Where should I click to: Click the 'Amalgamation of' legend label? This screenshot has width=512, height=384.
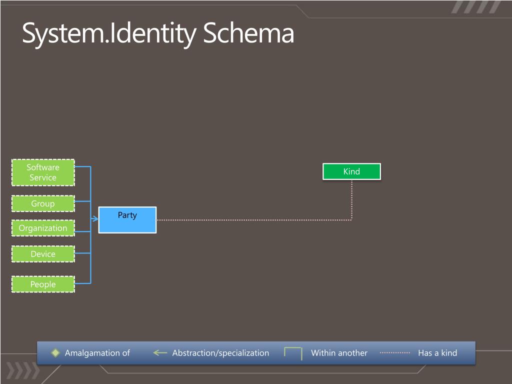tap(97, 353)
